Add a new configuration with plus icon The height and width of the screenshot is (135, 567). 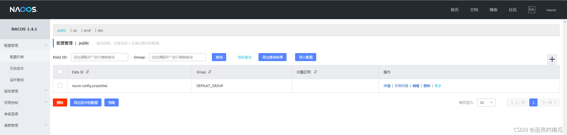[552, 59]
